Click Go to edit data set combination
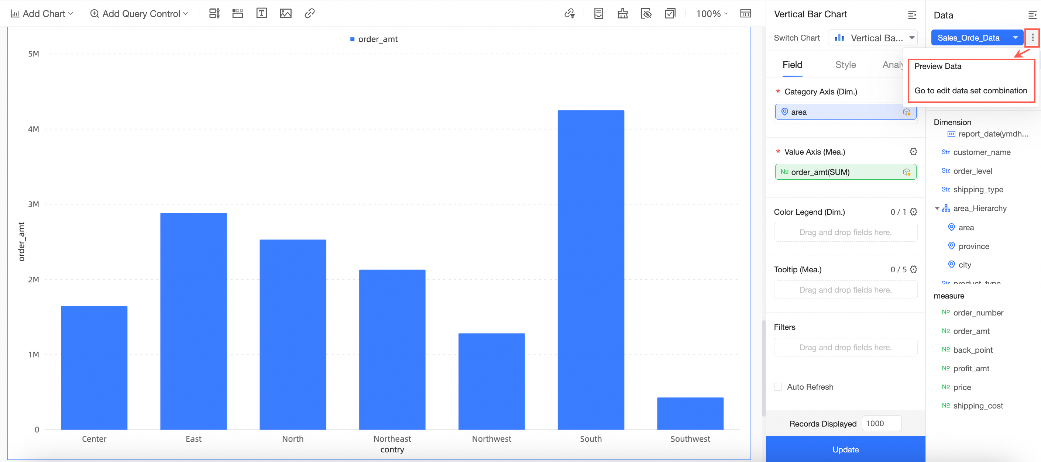The height and width of the screenshot is (462, 1041). tap(970, 90)
